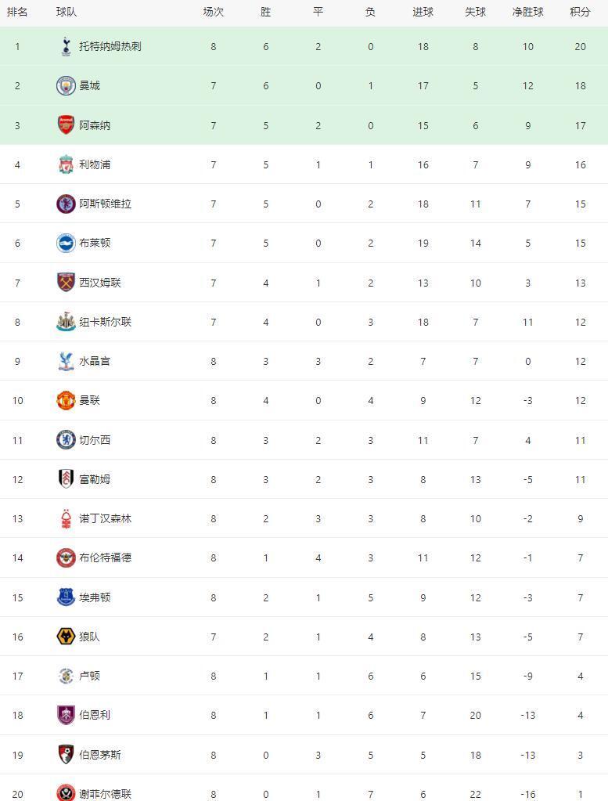
Task: Sort table by 净胜球 column header
Action: 527,12
